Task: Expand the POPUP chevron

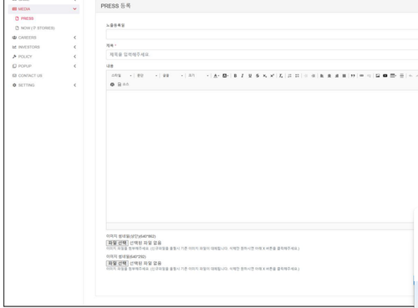Action: pos(74,66)
